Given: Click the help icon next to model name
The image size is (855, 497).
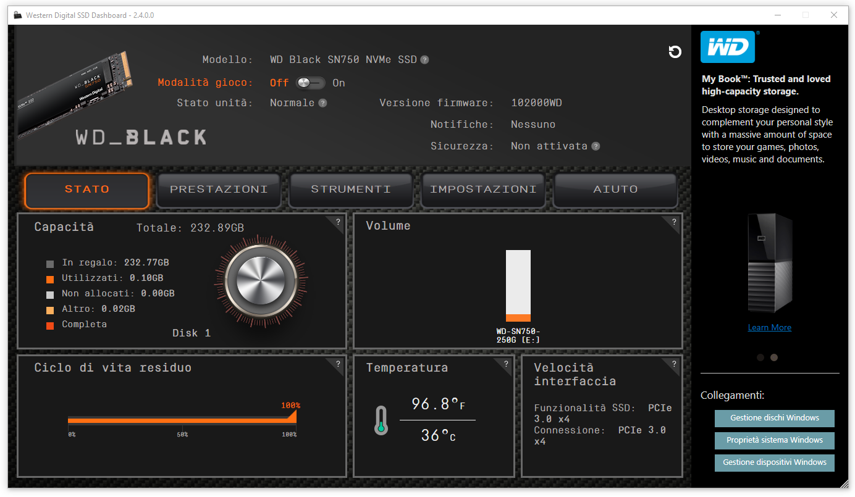Looking at the screenshot, I should click(424, 60).
